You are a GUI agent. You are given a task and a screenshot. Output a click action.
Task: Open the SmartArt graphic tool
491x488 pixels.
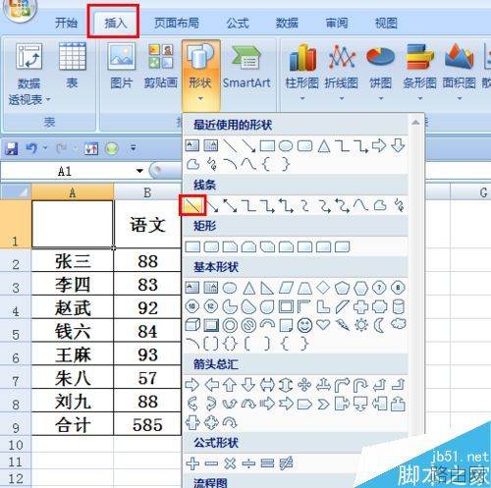point(246,67)
